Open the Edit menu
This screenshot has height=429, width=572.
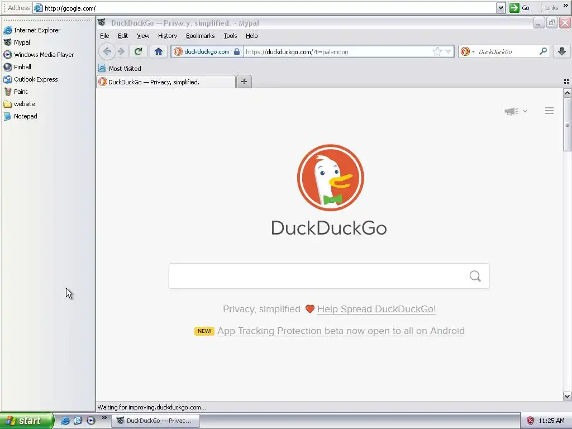coord(123,36)
